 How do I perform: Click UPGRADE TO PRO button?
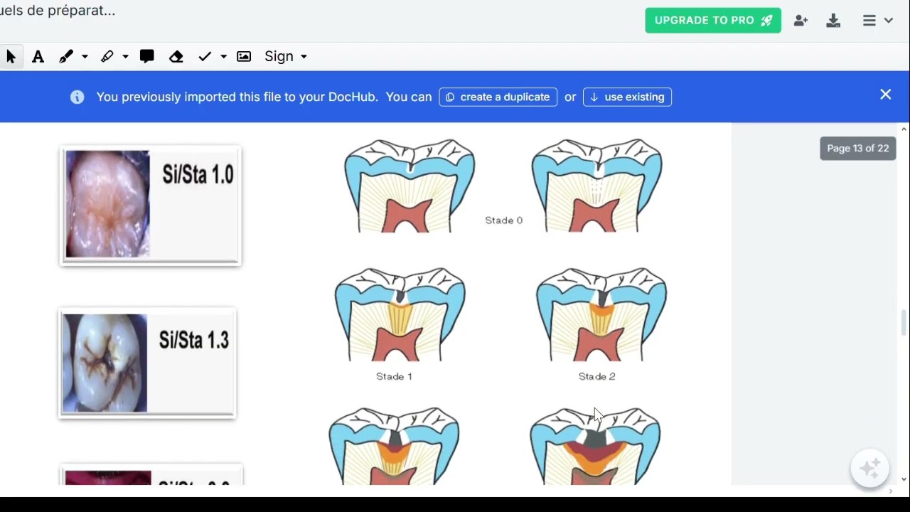point(713,21)
